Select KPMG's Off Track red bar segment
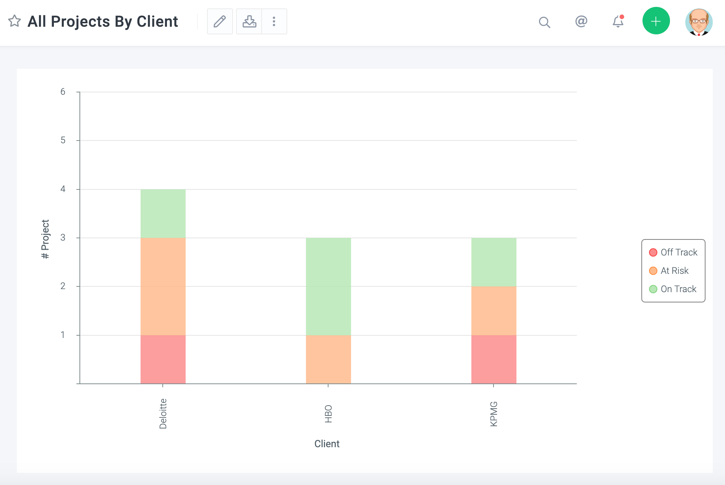Screen dimensions: 725x485 click(x=494, y=359)
